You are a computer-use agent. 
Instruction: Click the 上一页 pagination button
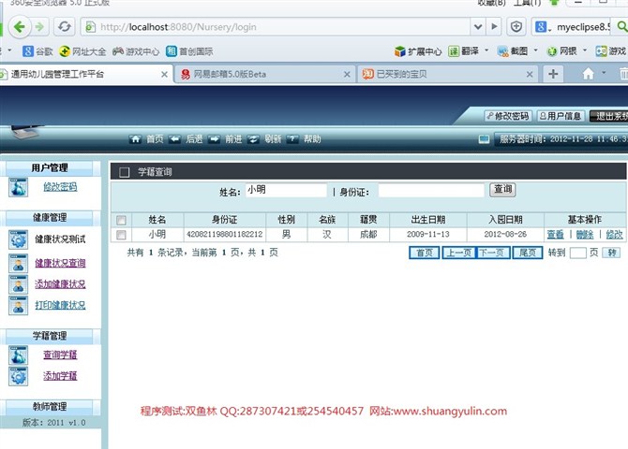(459, 253)
